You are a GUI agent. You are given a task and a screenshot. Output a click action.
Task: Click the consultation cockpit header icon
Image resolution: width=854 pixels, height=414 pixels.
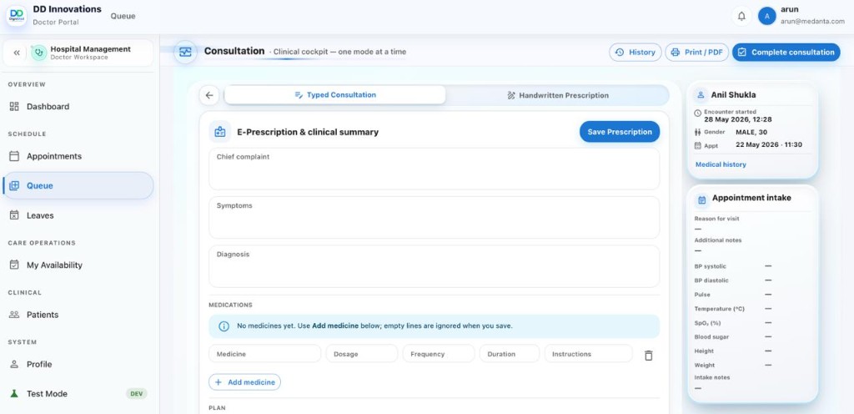(186, 53)
